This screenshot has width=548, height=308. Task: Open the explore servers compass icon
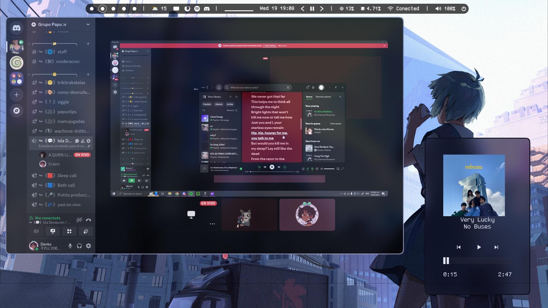point(17,111)
